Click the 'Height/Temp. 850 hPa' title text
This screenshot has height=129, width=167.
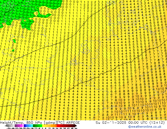(21, 123)
